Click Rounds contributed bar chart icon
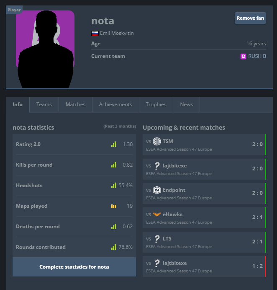 (113, 247)
